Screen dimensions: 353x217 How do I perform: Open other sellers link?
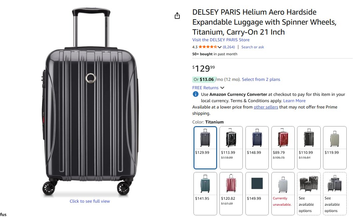pyautogui.click(x=266, y=107)
